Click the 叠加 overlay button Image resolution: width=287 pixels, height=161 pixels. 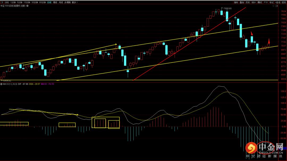(242, 2)
